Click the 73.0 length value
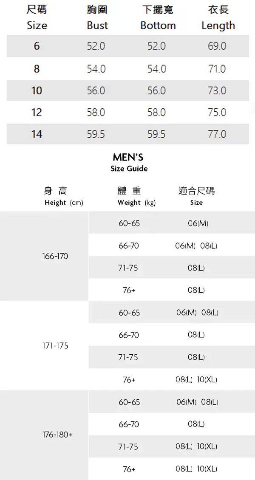This screenshot has height=480, width=255. tap(217, 90)
